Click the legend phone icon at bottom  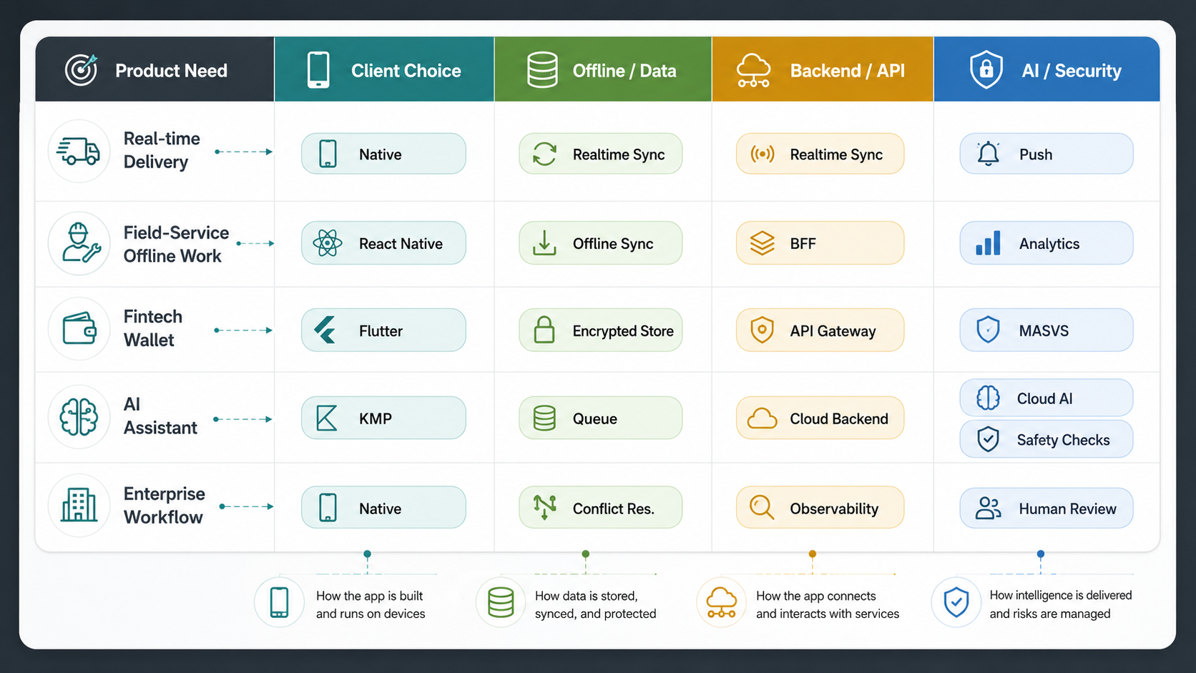pos(279,602)
